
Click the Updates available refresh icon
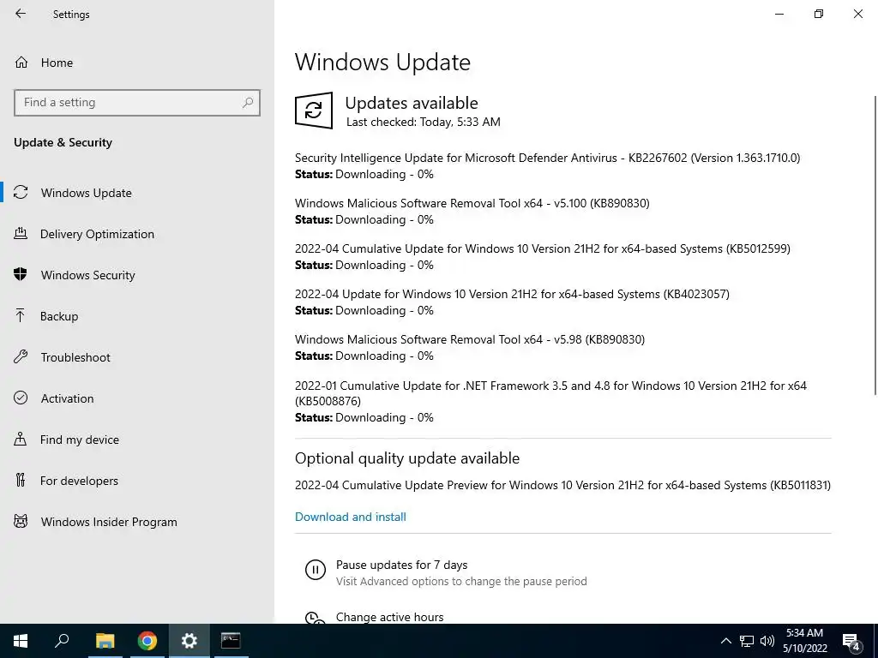(x=314, y=111)
